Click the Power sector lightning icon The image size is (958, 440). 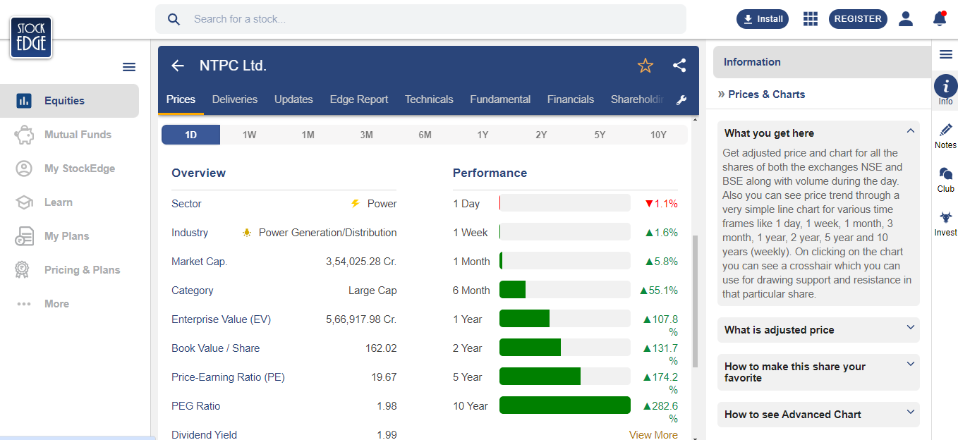coord(356,204)
